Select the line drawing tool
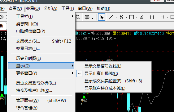The width and height of the screenshot is (174, 112). (111, 17)
